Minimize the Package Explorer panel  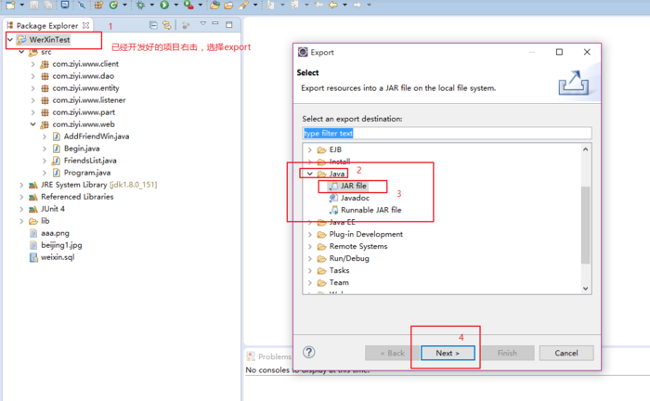tap(215, 23)
